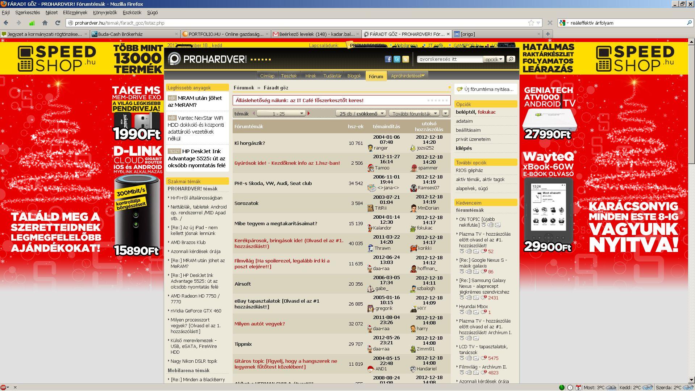Click the small arrow button after További fórumlisták
This screenshot has height=391, width=695.
(x=445, y=113)
